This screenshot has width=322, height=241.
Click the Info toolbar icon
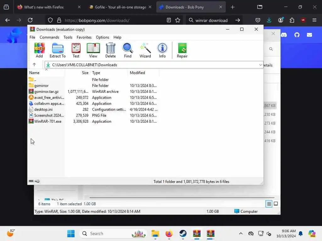162,51
